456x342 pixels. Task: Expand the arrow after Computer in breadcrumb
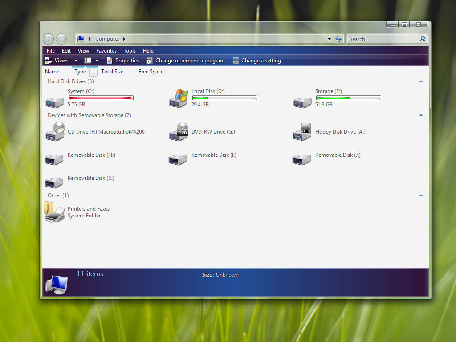click(x=124, y=39)
